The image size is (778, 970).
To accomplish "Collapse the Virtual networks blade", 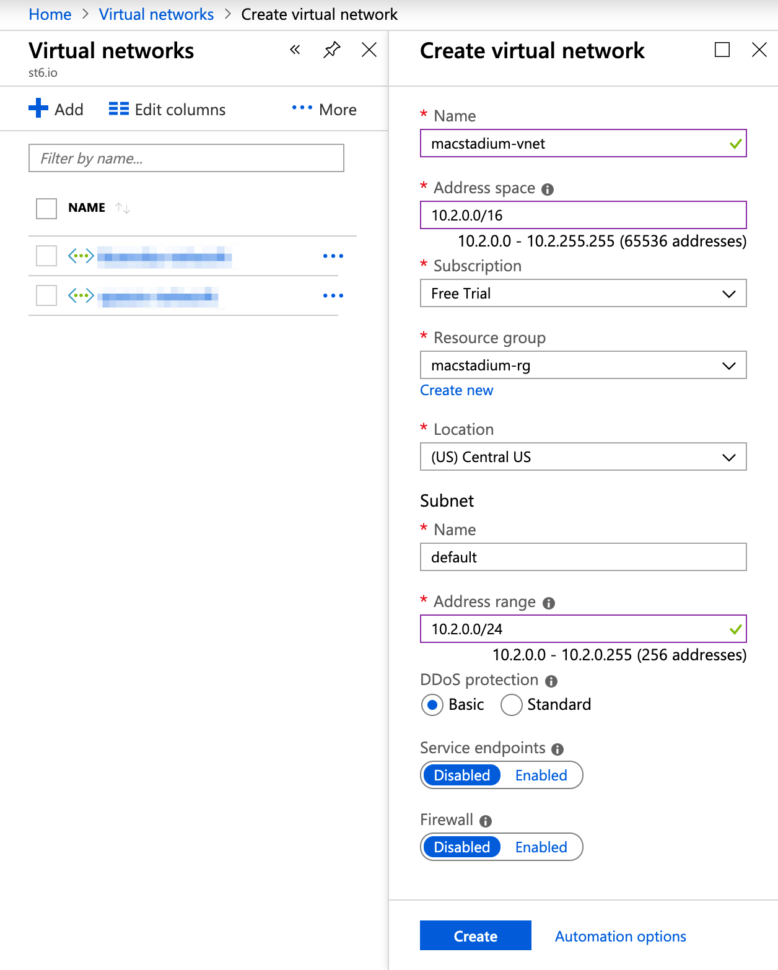I will [x=295, y=50].
